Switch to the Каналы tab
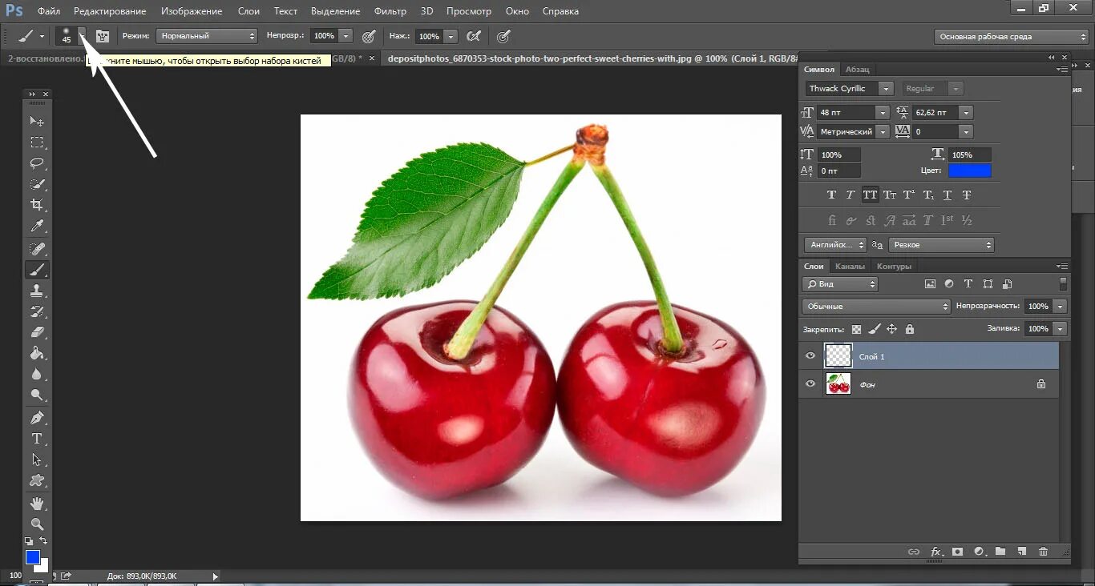This screenshot has width=1095, height=586. pyautogui.click(x=850, y=267)
